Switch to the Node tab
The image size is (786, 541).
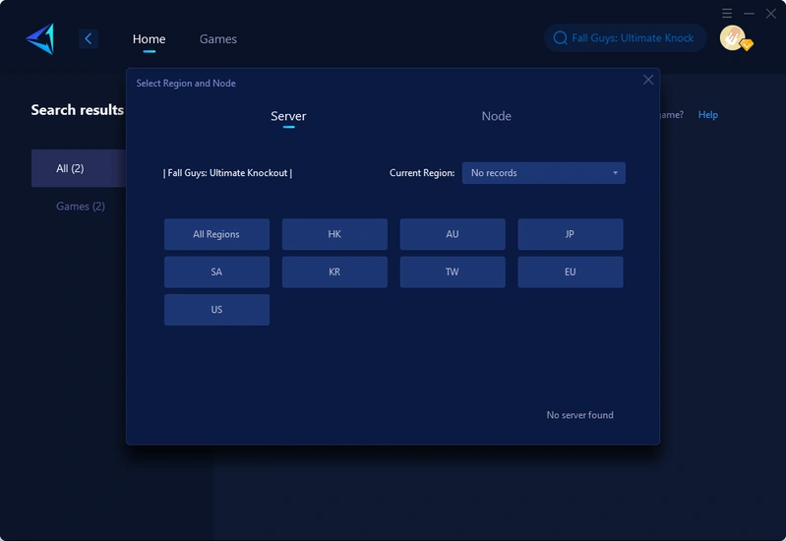[x=496, y=116]
